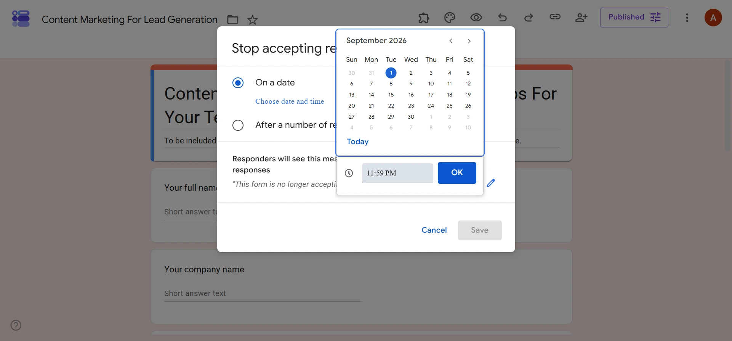Open the account avatar labeled A
The image size is (732, 341).
(x=713, y=18)
